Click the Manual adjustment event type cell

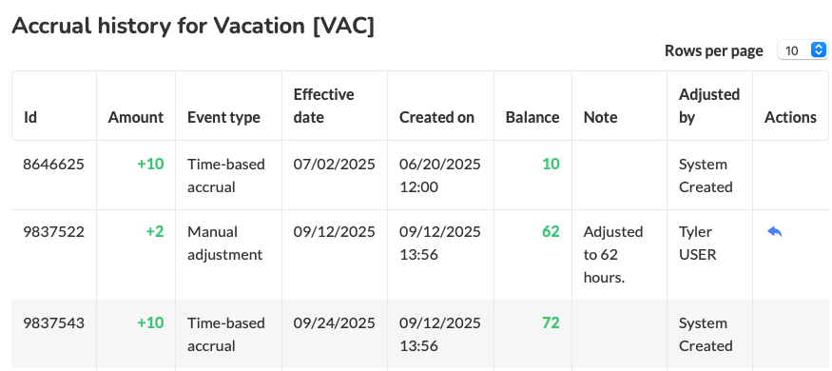[x=225, y=244]
